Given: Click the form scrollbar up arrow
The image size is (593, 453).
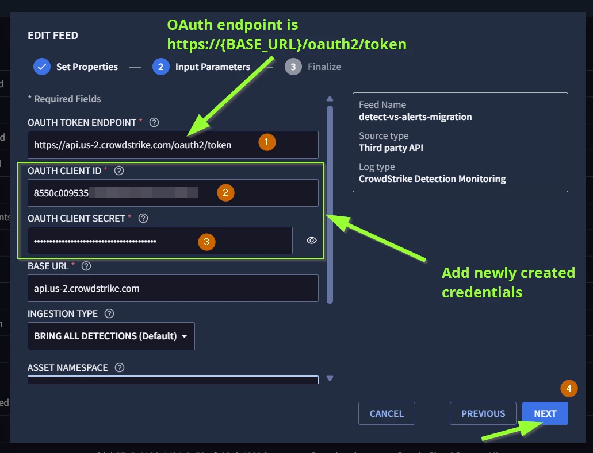Looking at the screenshot, I should (x=330, y=99).
